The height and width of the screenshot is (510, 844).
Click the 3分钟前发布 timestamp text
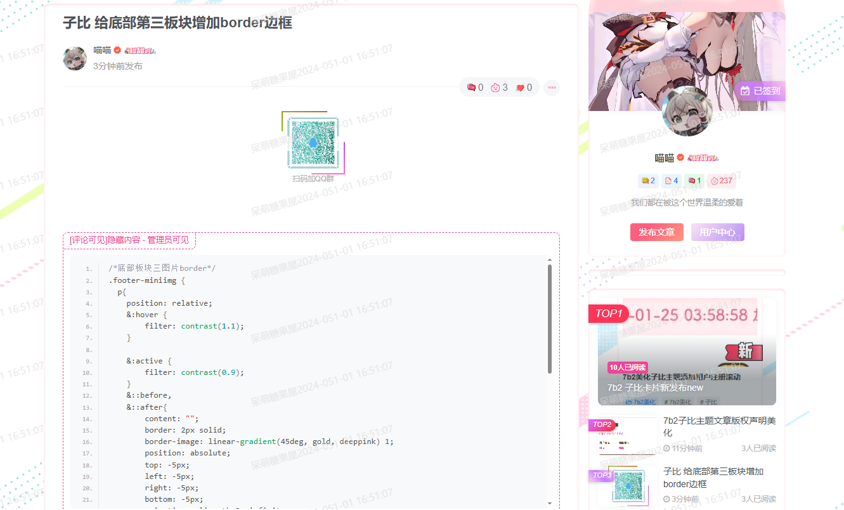(118, 66)
